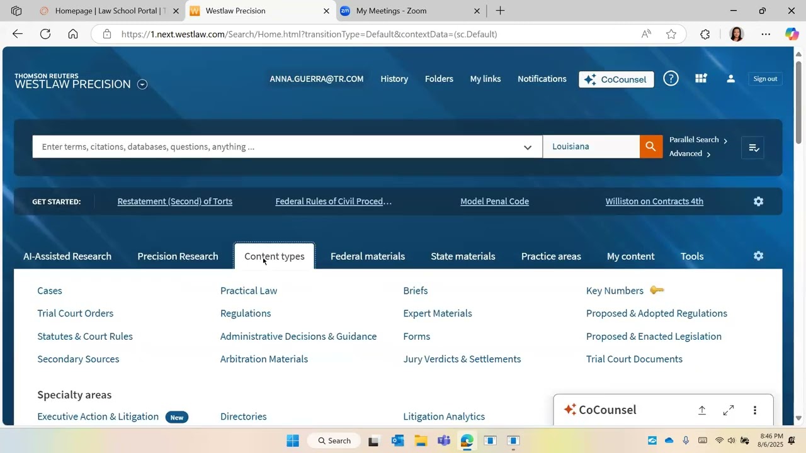Close the My Meetings Zoom browser tab
This screenshot has height=453, width=806.
click(x=477, y=11)
